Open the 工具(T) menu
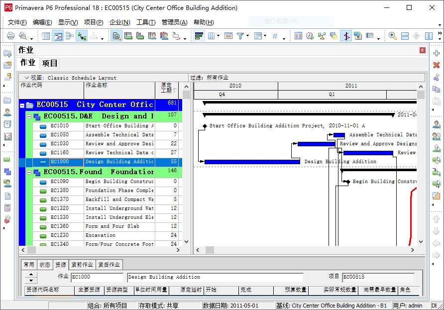Image resolution: width=444 pixels, height=310 pixels. 146,22
